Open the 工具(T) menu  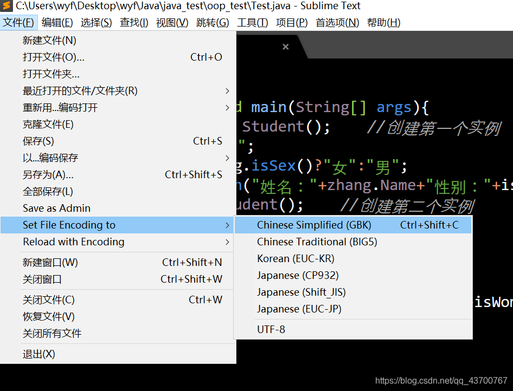coord(252,23)
